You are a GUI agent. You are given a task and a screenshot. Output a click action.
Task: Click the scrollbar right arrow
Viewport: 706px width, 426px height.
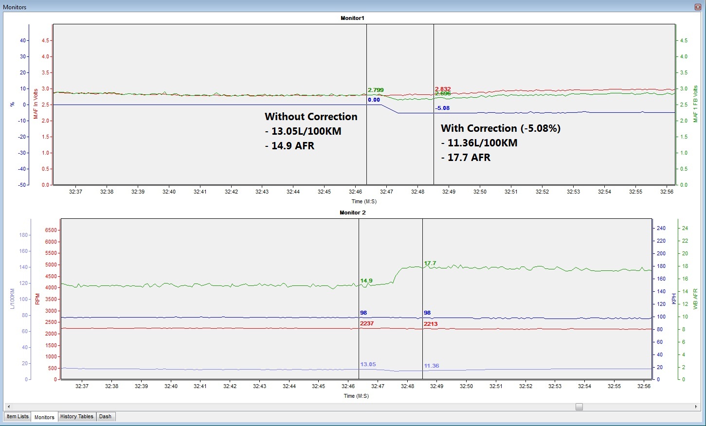tap(696, 407)
